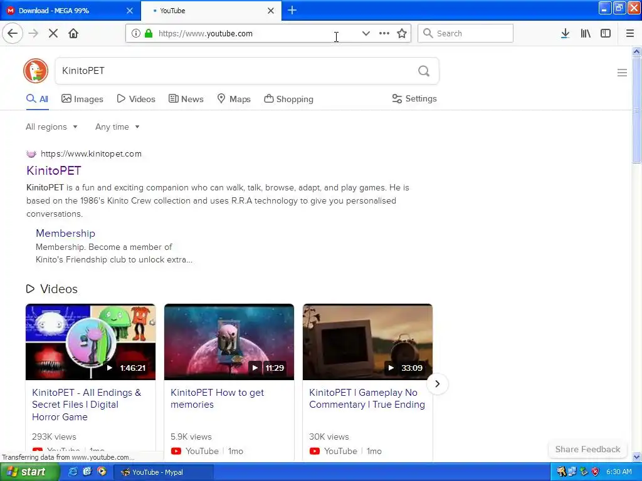Image resolution: width=642 pixels, height=481 pixels.
Task: Expand the address bar history dropdown
Action: (366, 34)
